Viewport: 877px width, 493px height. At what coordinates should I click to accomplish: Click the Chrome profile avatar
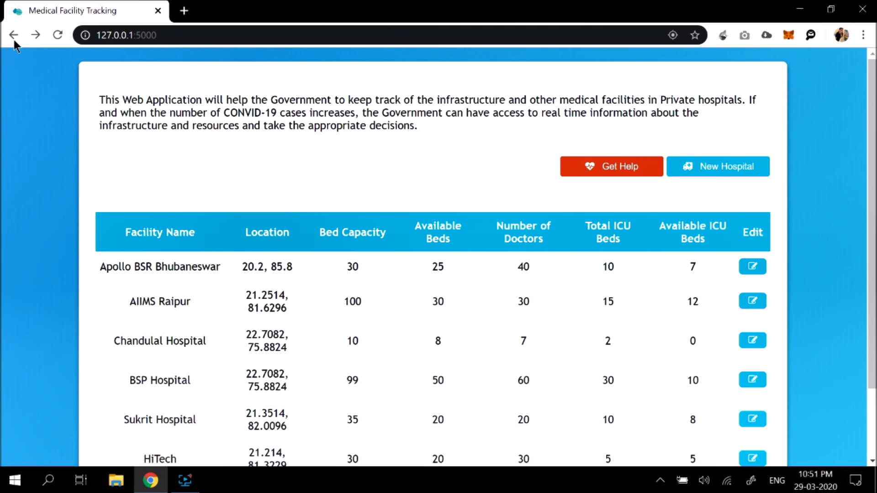841,35
